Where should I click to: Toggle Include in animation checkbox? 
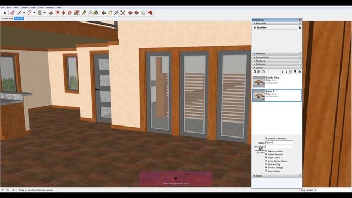click(266, 138)
